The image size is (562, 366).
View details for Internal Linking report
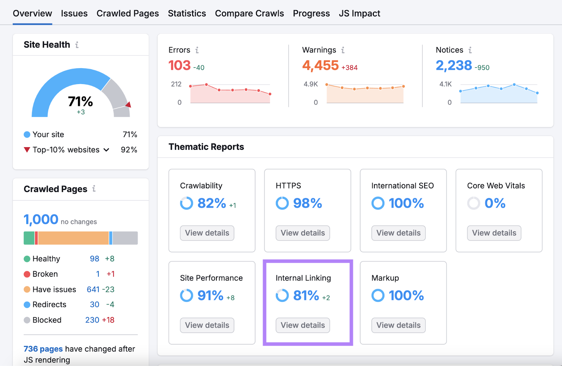pyautogui.click(x=302, y=325)
